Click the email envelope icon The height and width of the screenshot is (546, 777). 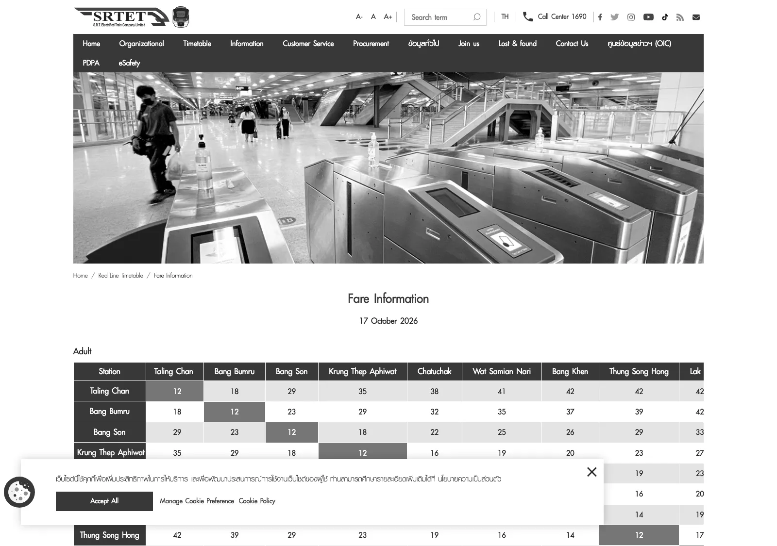click(x=696, y=17)
